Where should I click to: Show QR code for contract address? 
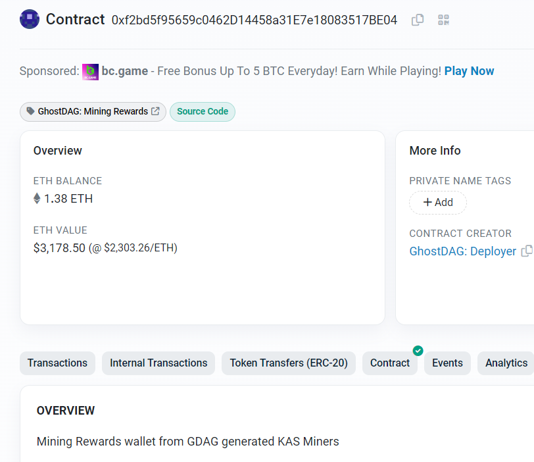pos(443,20)
